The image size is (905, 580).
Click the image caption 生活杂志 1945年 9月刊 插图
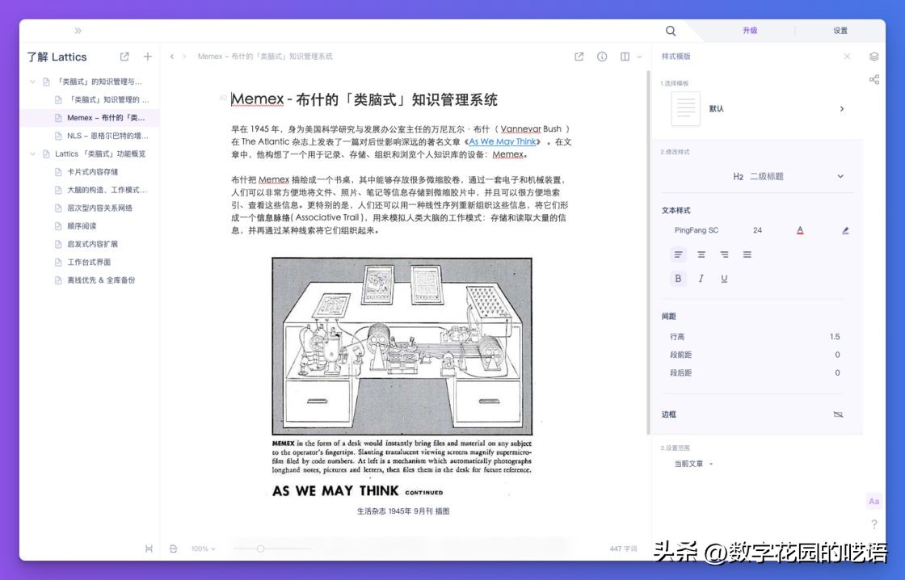pyautogui.click(x=403, y=511)
